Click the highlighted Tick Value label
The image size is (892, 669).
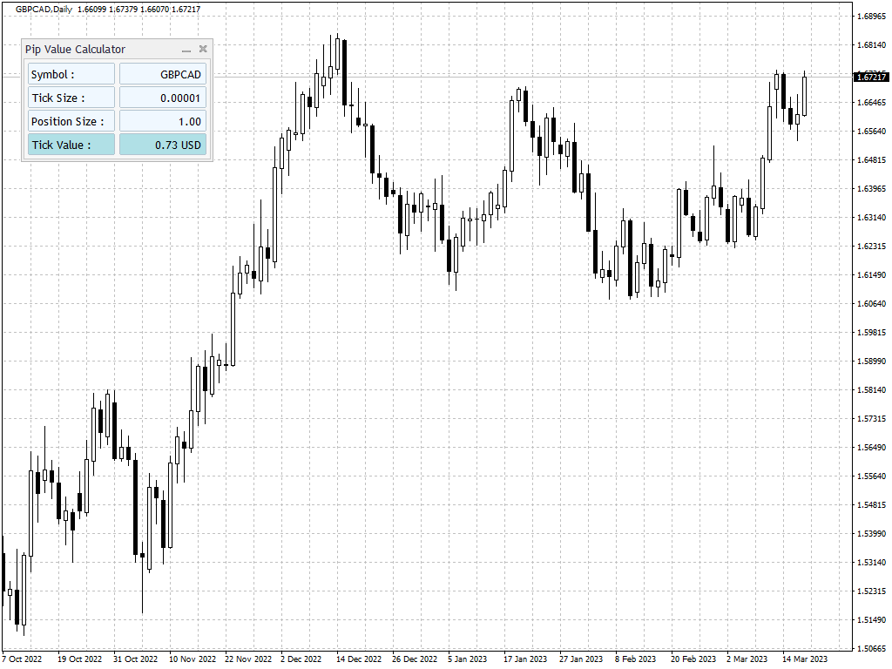pos(71,145)
